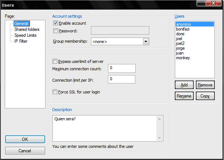224x160 pixels.
Task: Click the Connection limit per IP field
Action: (122, 79)
